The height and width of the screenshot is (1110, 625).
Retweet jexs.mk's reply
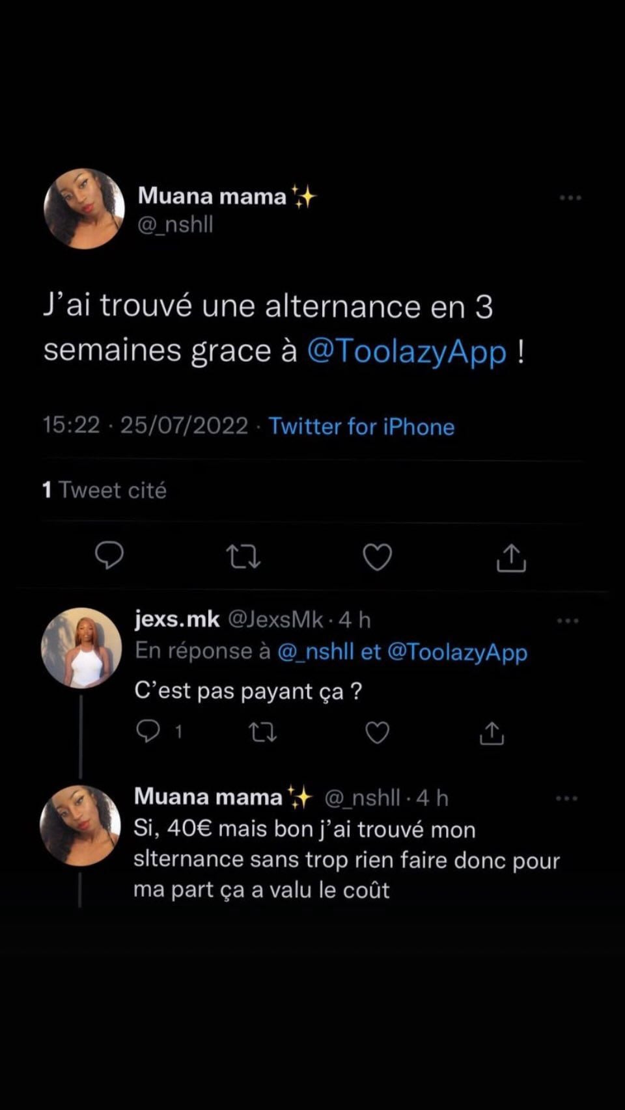263,733
